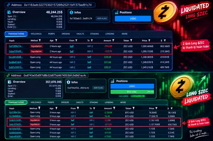Image resolution: width=213 pixels, height=141 pixels.
Task: Open the Price filter in the green table
Action: pyautogui.click(x=156, y=108)
